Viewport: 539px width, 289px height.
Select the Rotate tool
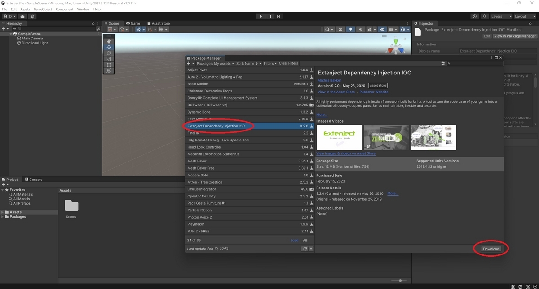108,53
